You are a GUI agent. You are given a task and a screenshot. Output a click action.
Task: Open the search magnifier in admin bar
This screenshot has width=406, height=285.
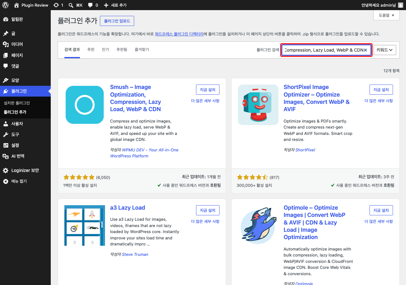71,5
